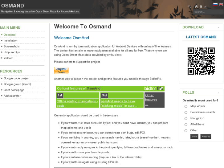Decrease font size with A- icon
The height and width of the screenshot is (168, 224).
pyautogui.click(x=206, y=7)
